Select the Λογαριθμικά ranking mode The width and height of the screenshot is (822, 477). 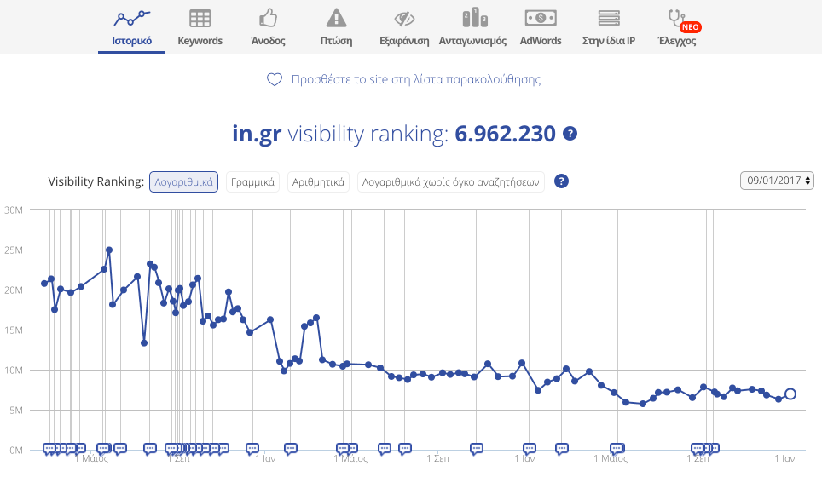pos(183,181)
